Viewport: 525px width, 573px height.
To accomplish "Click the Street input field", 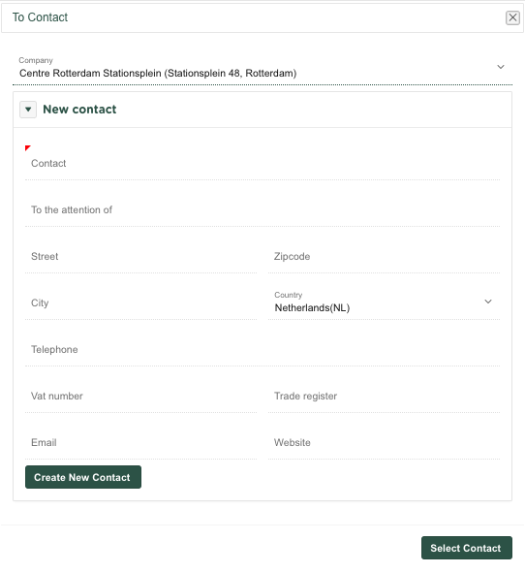I will 140,257.
